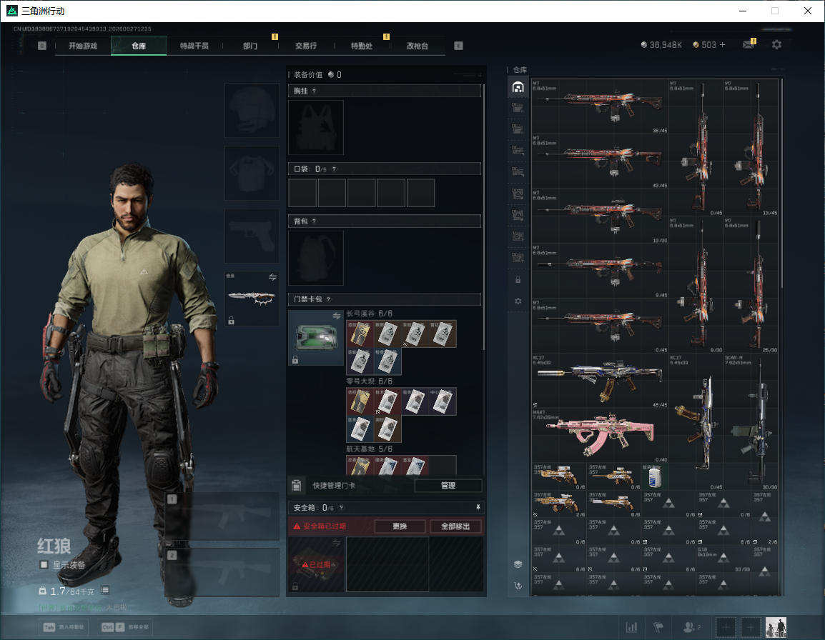Click the plus icon to add currency
Screen dimensions: 825x640
[722, 45]
